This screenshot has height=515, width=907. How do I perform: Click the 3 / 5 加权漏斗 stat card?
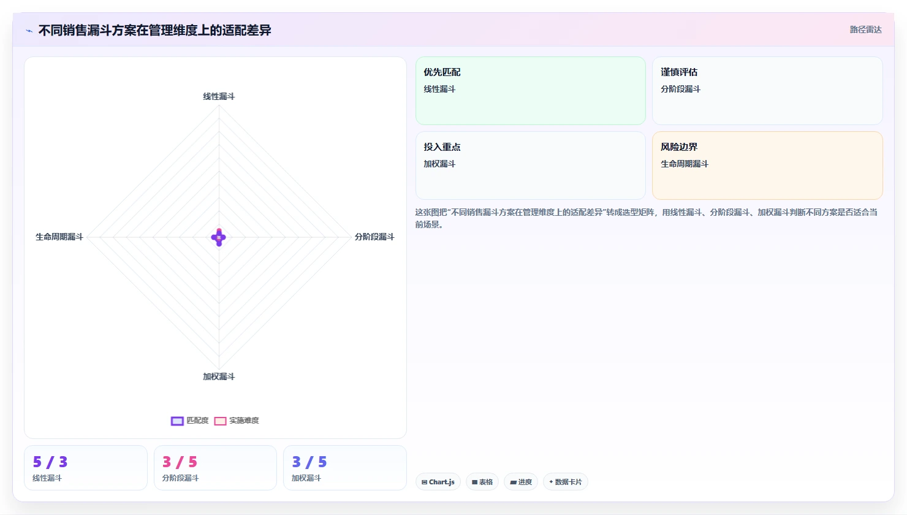pyautogui.click(x=345, y=468)
